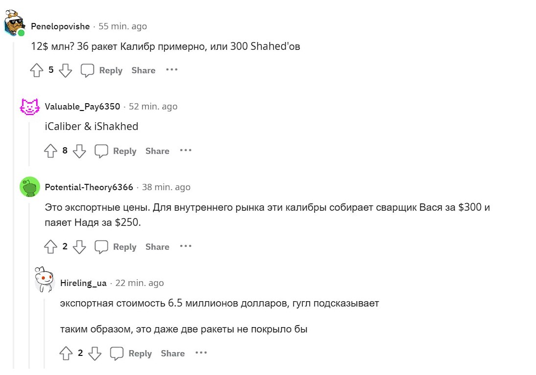The image size is (536, 375).
Task: Upvote Penelopovishe's comment
Action: [37, 70]
